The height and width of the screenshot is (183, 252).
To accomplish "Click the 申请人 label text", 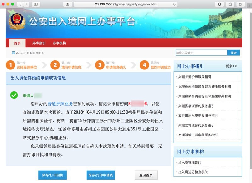I will click(x=28, y=96).
